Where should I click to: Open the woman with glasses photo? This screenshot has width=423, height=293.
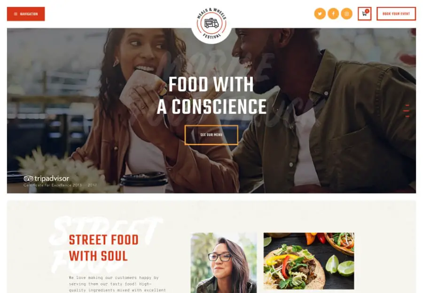click(224, 263)
